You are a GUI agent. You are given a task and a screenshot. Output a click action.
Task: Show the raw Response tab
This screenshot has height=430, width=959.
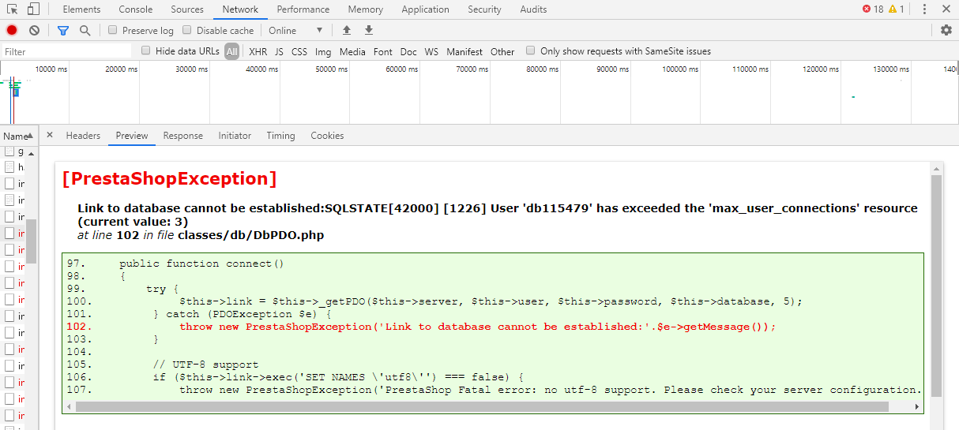(x=183, y=136)
